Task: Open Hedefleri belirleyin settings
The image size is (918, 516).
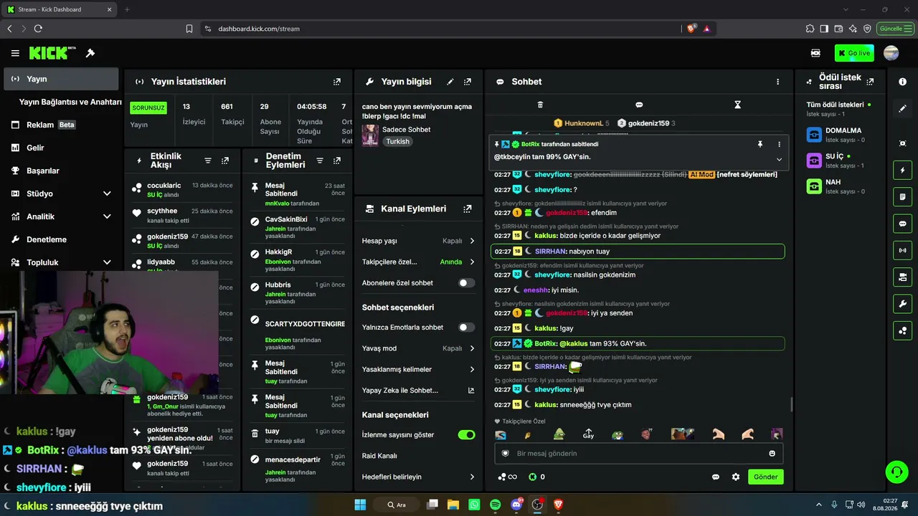Action: click(419, 477)
